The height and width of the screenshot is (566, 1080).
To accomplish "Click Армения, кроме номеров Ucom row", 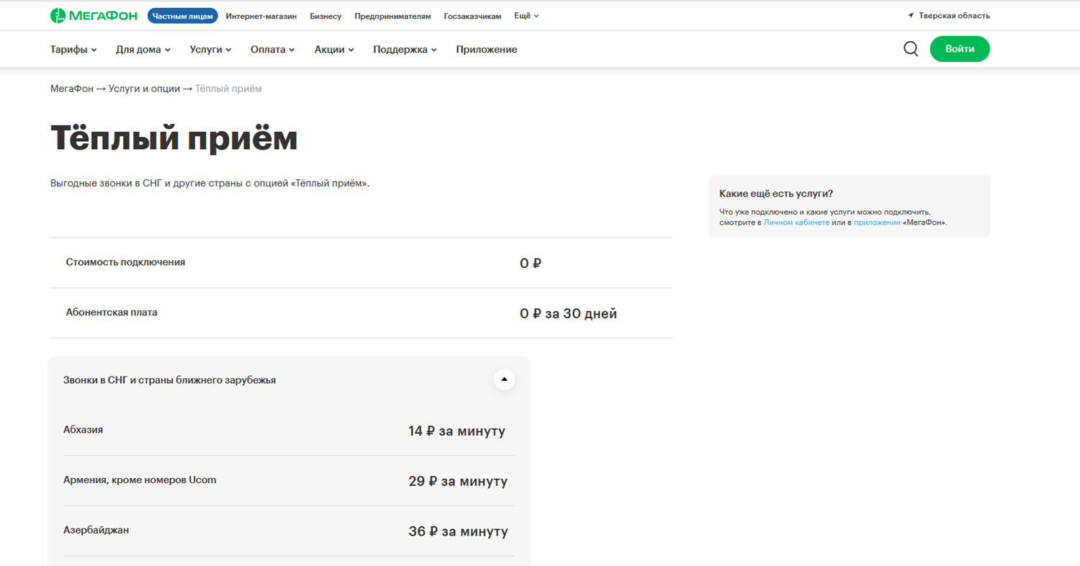I will 140,480.
